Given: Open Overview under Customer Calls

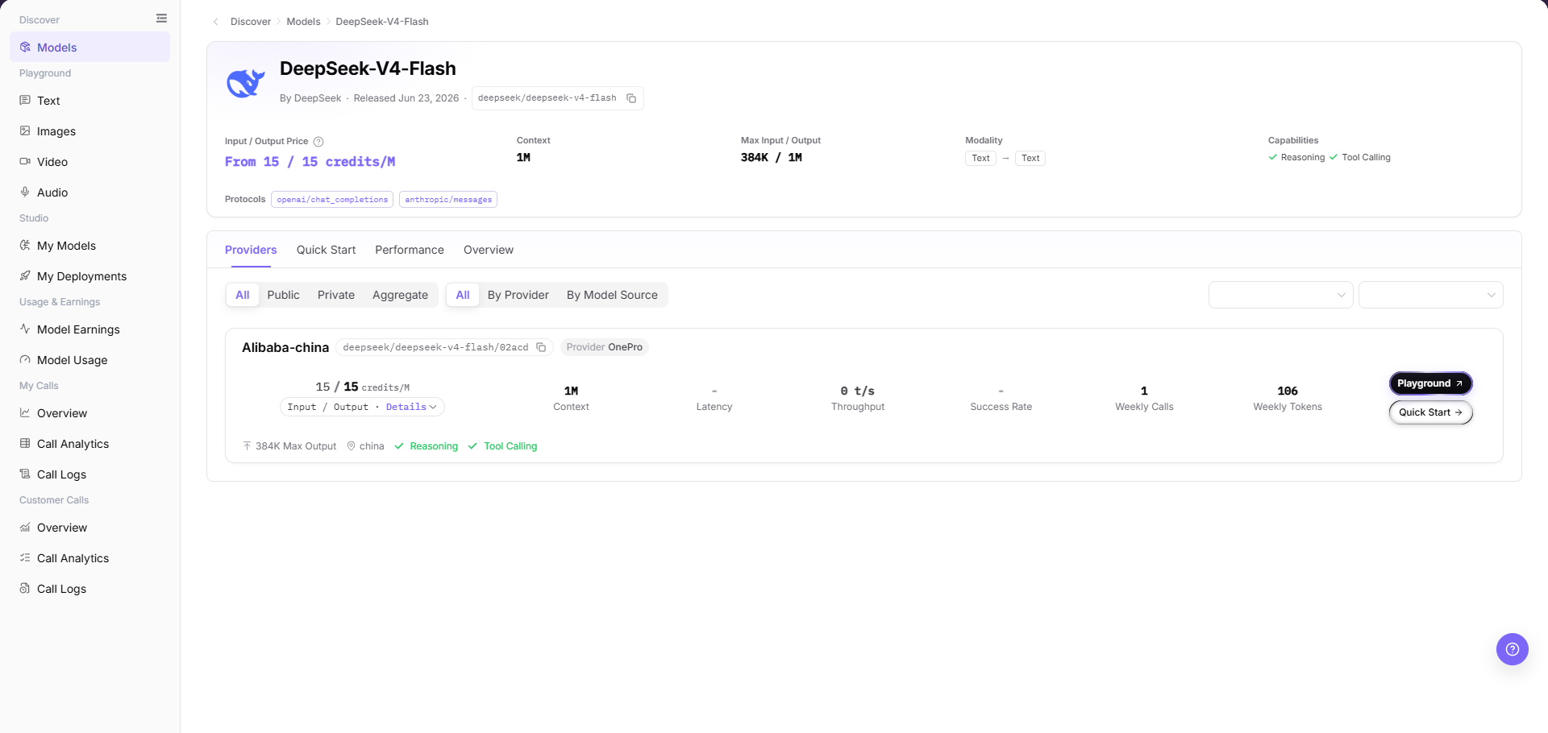Looking at the screenshot, I should [x=89, y=528].
